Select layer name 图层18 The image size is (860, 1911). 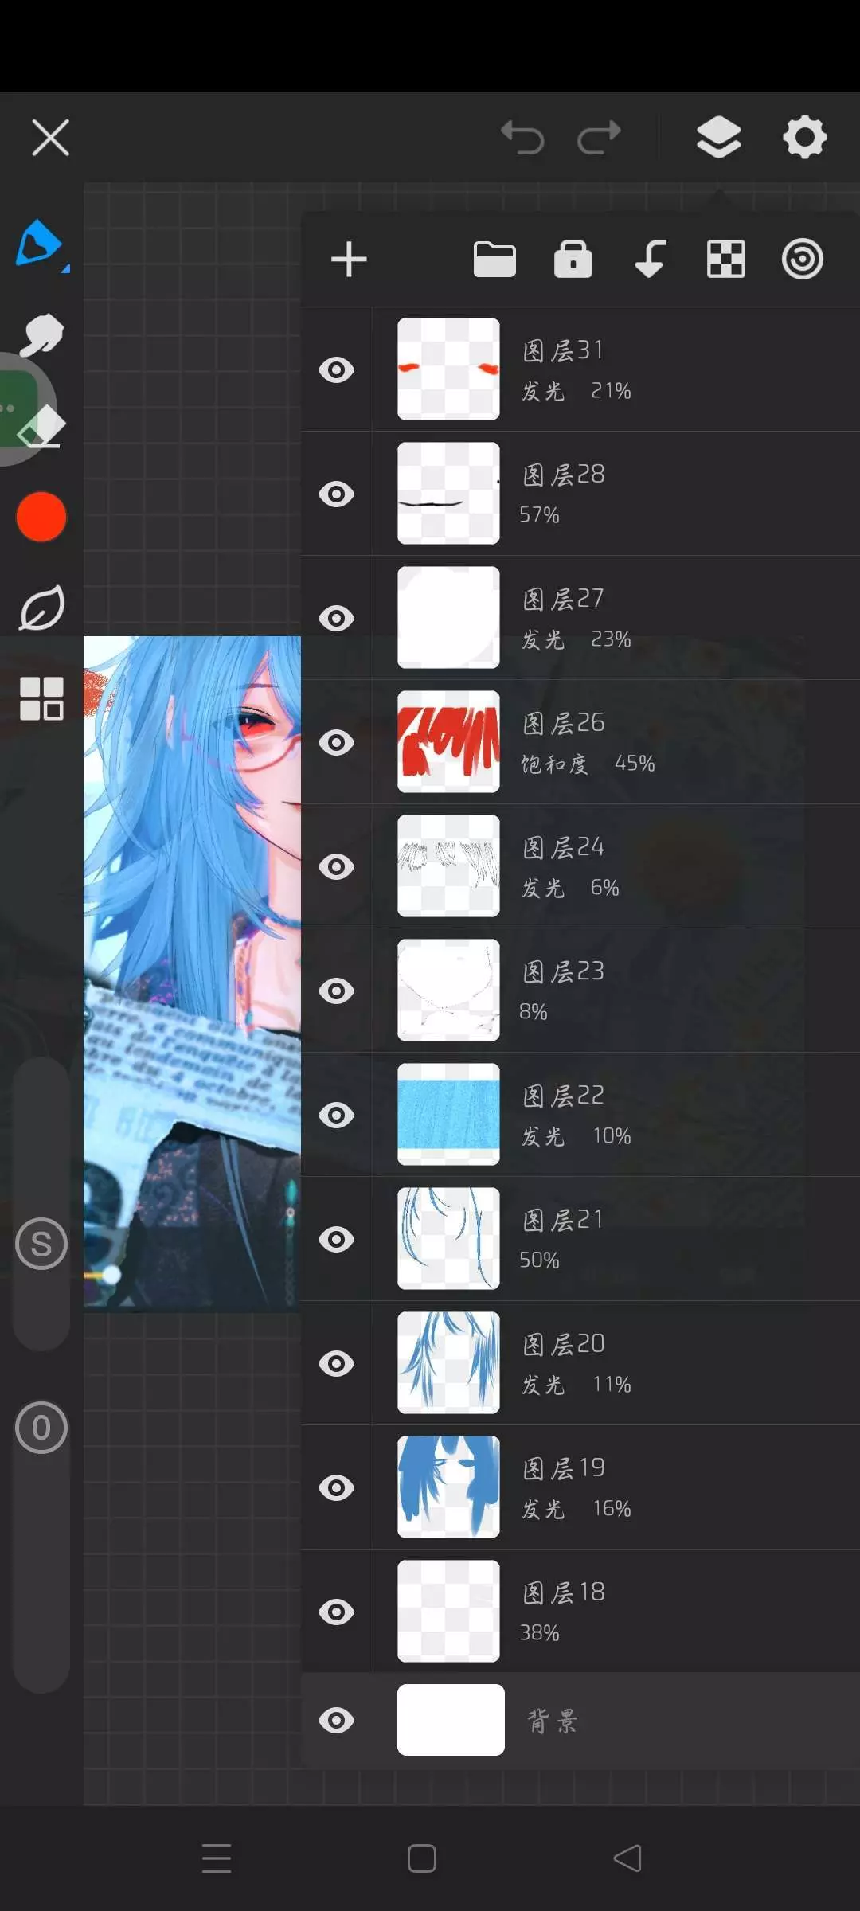tap(563, 1592)
